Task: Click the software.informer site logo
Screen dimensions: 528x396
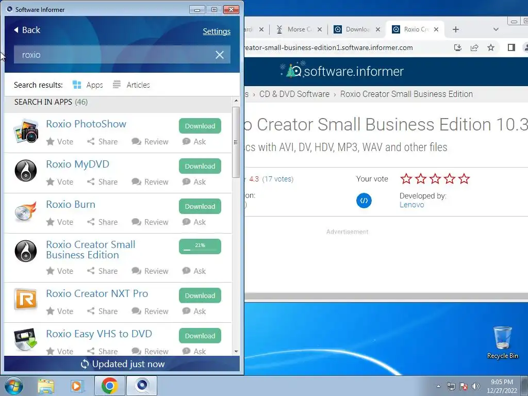Action: tap(342, 70)
